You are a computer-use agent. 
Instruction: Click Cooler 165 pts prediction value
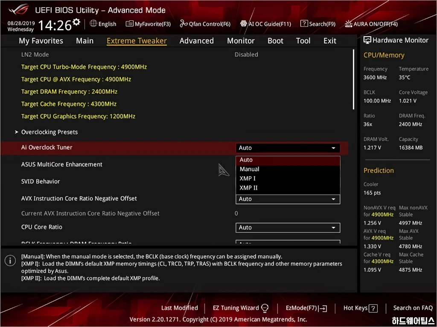tap(372, 193)
